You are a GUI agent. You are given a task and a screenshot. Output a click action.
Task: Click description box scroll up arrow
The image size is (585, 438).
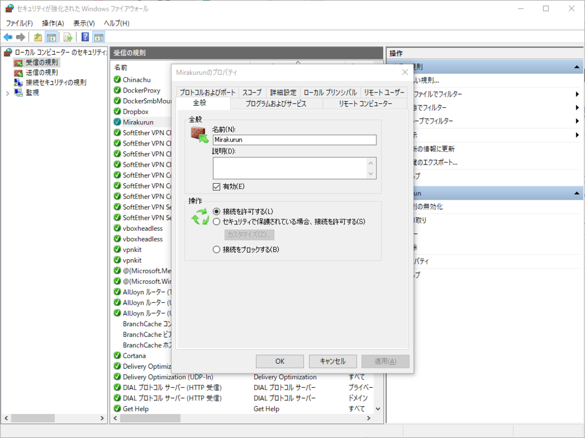pos(370,163)
